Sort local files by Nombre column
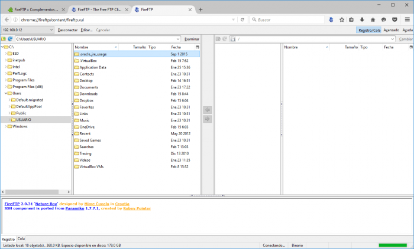Screen dimensions: 414x249 pos(96,47)
